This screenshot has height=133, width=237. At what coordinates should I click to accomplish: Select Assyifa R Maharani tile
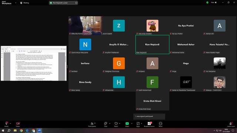pos(119,44)
